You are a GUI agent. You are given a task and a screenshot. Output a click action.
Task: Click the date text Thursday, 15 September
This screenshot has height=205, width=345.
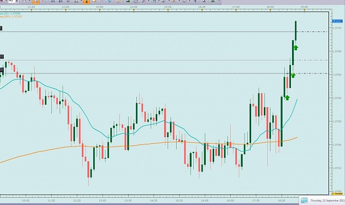tap(327, 201)
